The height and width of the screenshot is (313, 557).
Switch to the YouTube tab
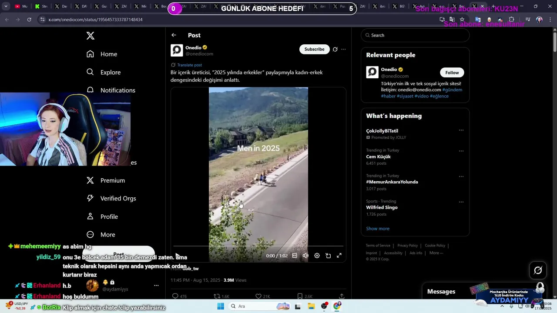click(21, 7)
